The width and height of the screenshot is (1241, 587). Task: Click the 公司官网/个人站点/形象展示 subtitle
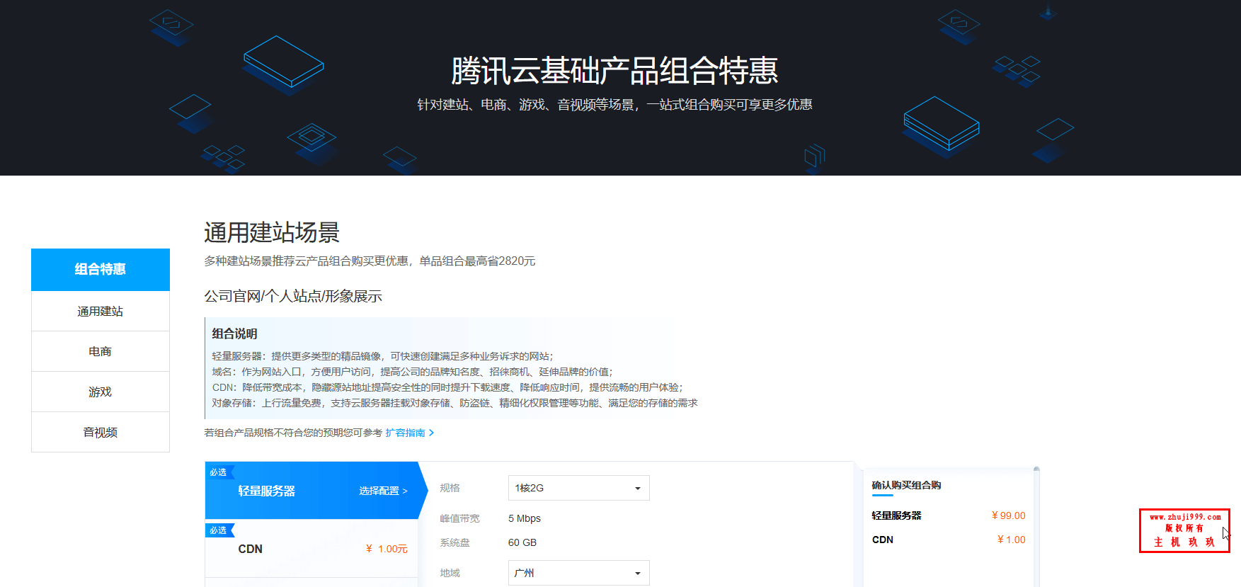pos(293,296)
